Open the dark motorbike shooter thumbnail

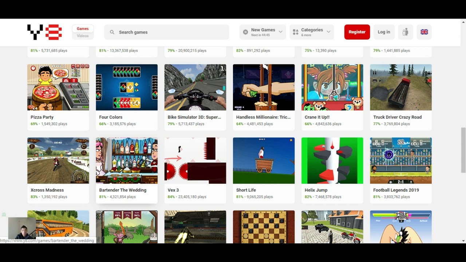[195, 227]
